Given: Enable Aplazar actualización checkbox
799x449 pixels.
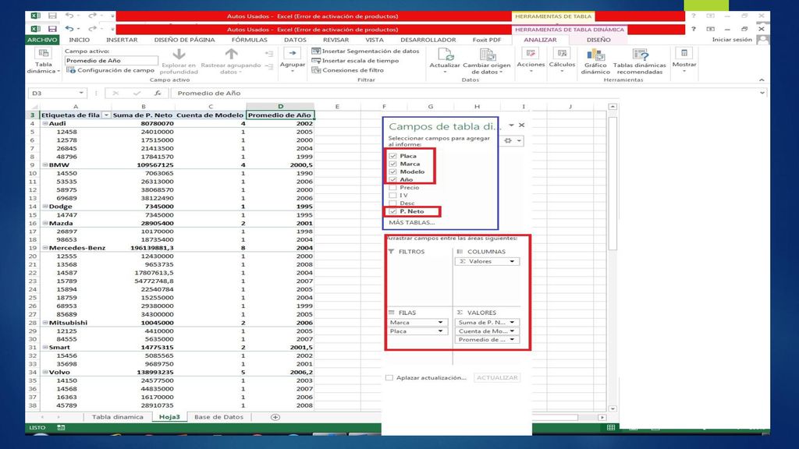Looking at the screenshot, I should coord(389,378).
